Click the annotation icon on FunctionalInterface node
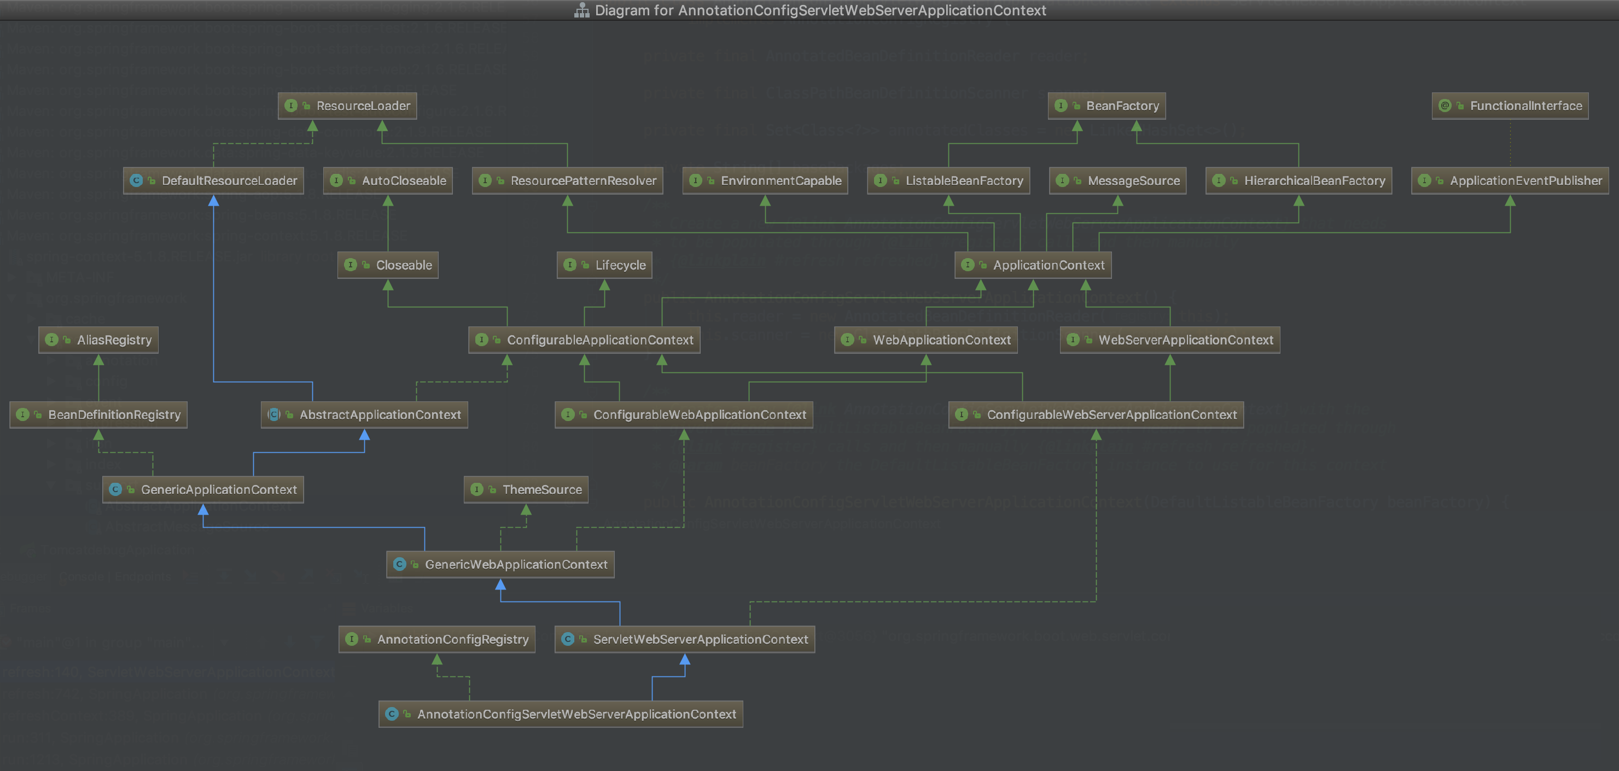Viewport: 1619px width, 771px height. [1445, 106]
